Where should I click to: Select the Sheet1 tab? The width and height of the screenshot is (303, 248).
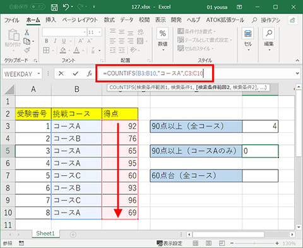pyautogui.click(x=45, y=233)
